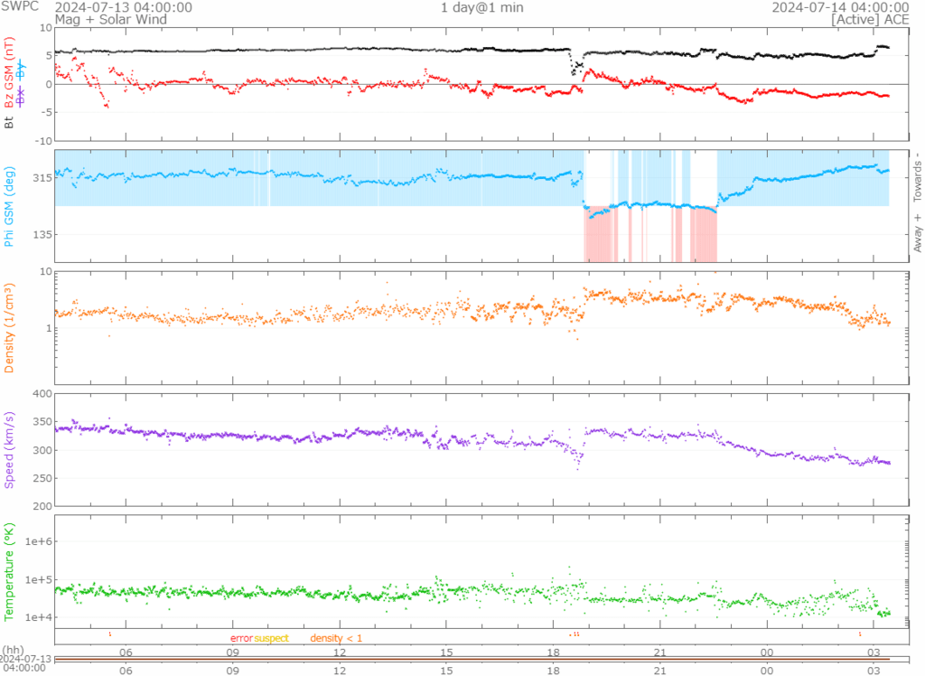
Task: Toggle the Bt series axis label
Action: coord(10,121)
